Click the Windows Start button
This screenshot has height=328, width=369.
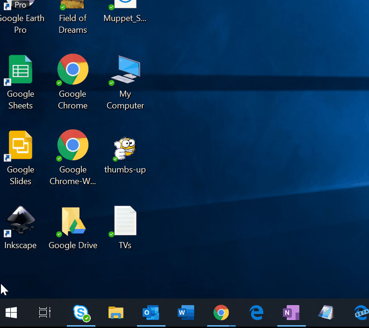click(x=11, y=312)
